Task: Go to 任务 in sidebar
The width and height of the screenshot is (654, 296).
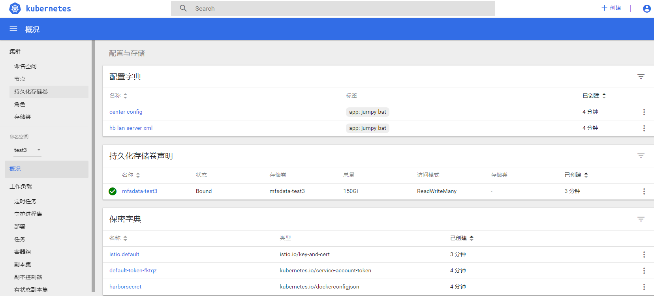Action: 20,239
